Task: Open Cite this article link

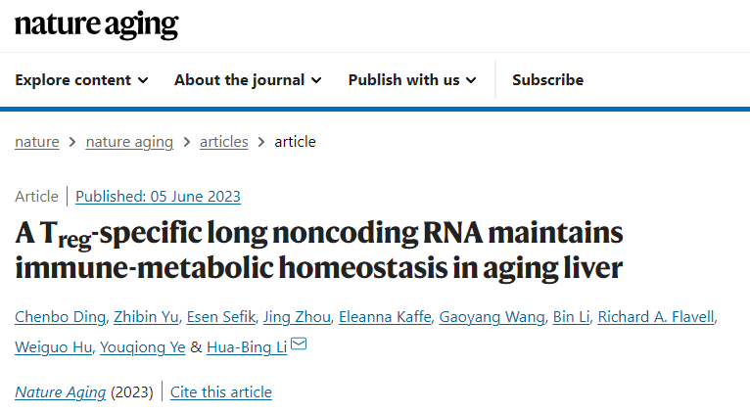Action: 221,392
